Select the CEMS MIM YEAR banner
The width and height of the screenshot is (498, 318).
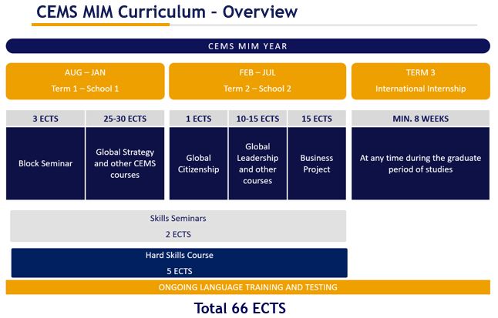pyautogui.click(x=247, y=46)
